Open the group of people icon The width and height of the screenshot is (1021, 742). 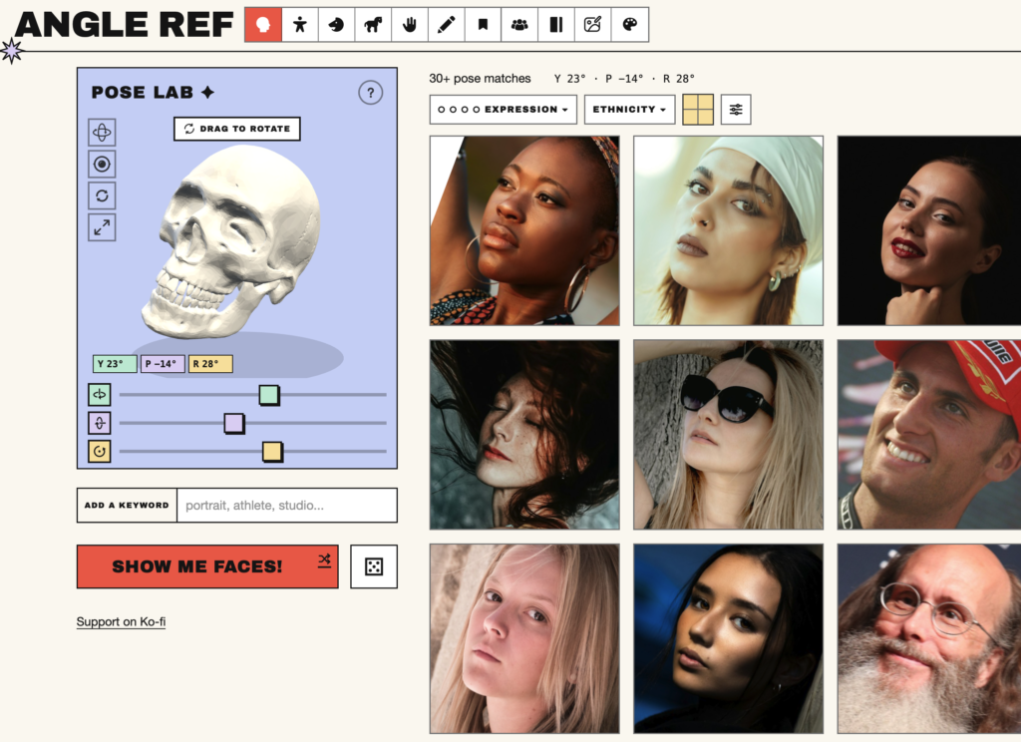[x=519, y=25]
